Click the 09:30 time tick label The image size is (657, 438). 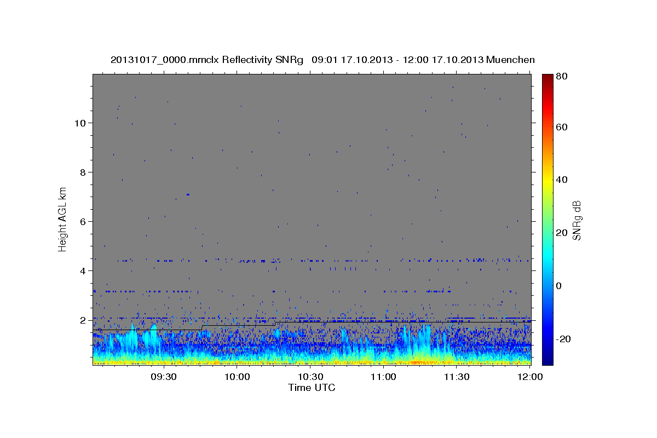164,377
